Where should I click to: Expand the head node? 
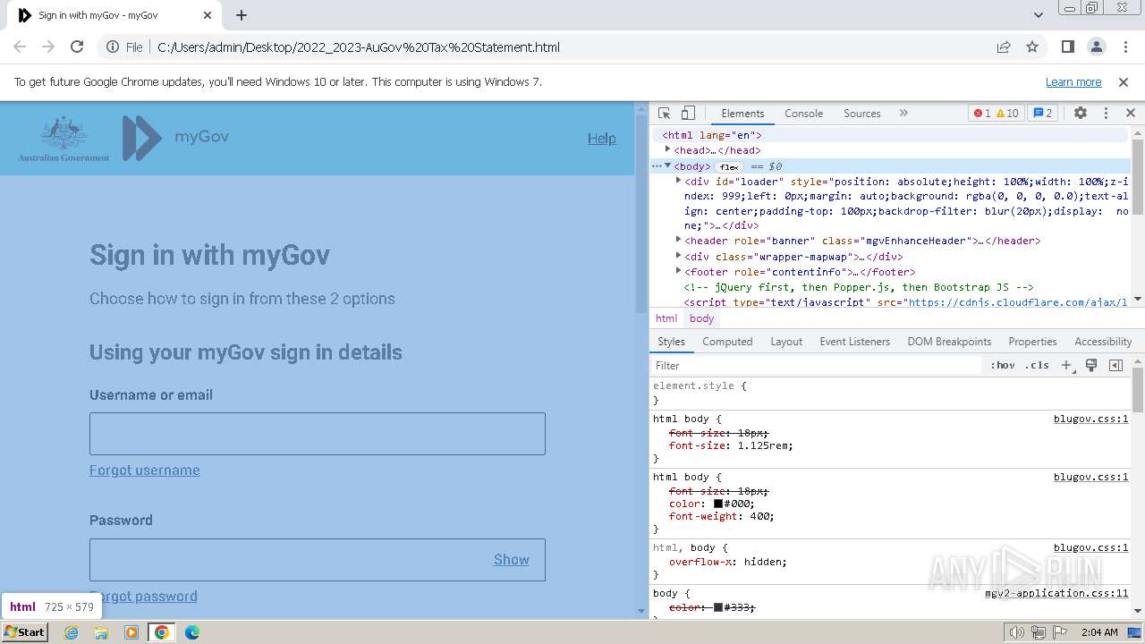pos(667,150)
